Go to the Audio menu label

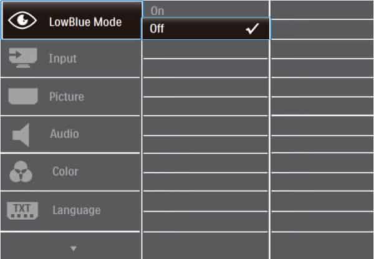64,133
